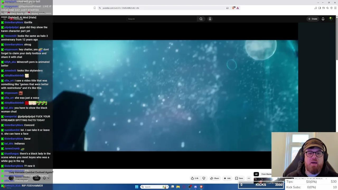Select the All filter chip
The height and width of the screenshot is (190, 338).
click(x=256, y=174)
